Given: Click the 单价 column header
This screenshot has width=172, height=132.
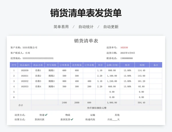Looking at the screenshot, I should (100, 65).
